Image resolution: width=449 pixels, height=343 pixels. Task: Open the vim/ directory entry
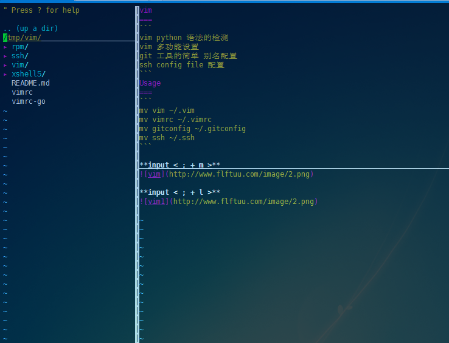pos(20,65)
